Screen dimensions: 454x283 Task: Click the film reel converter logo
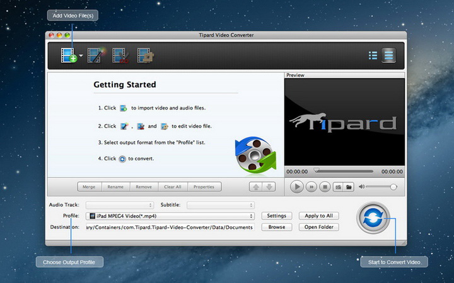pos(255,155)
